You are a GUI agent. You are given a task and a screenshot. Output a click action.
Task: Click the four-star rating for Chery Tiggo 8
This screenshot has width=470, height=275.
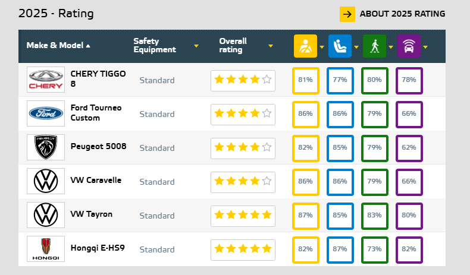point(243,81)
